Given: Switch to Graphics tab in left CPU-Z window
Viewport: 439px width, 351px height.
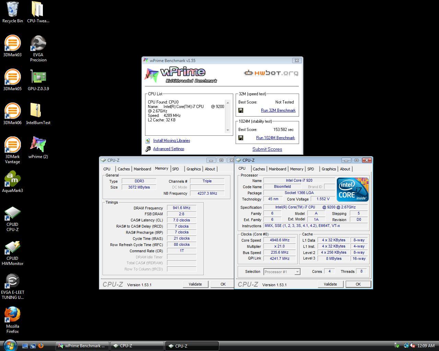Looking at the screenshot, I should point(193,169).
